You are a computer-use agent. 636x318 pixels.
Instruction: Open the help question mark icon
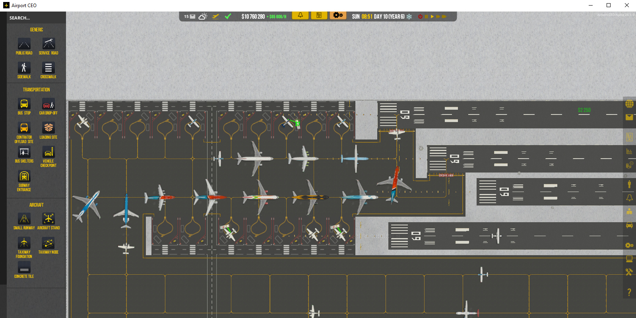coord(629,292)
